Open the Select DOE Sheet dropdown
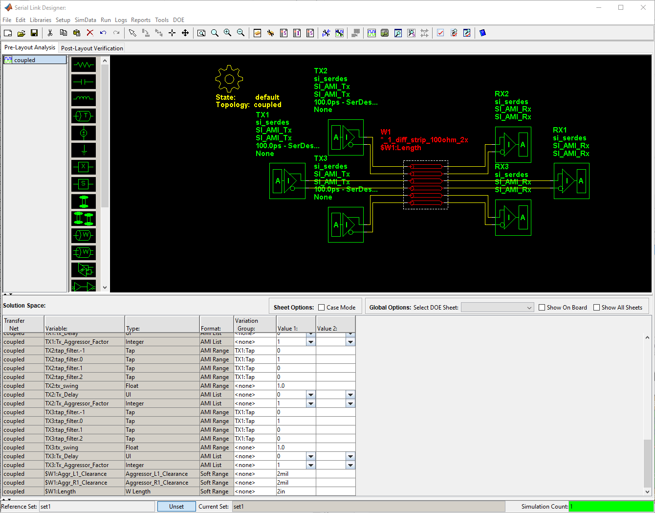The height and width of the screenshot is (513, 655). point(497,308)
